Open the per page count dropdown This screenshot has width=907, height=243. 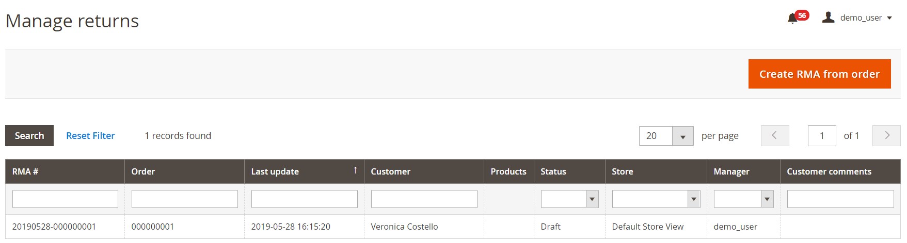click(x=682, y=136)
